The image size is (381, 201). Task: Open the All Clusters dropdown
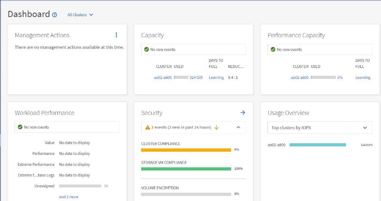[80, 15]
